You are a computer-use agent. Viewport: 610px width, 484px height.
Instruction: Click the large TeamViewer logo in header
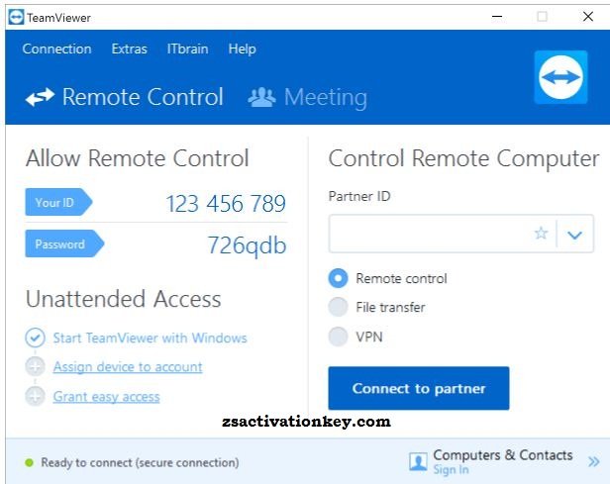pyautogui.click(x=560, y=77)
